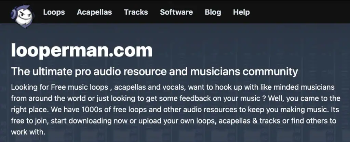The image size is (350, 142).
Task: Open the Loops menu item
Action: tap(54, 12)
